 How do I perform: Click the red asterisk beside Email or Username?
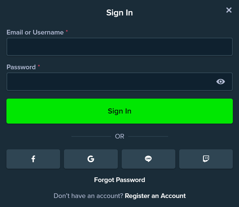point(67,31)
